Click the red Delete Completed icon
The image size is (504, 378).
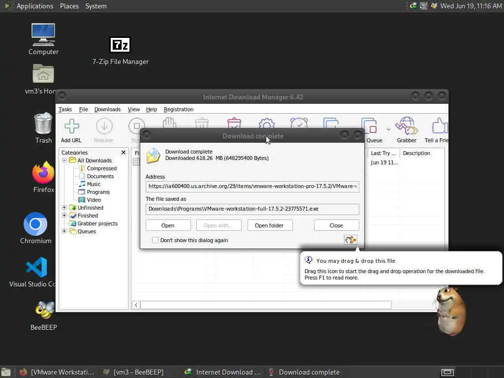234,123
